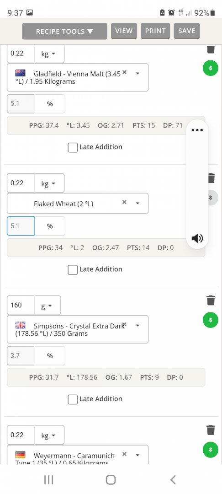
Task: Expand Weyermann Caramunich fermentable dropdown arrow
Action: [137, 455]
